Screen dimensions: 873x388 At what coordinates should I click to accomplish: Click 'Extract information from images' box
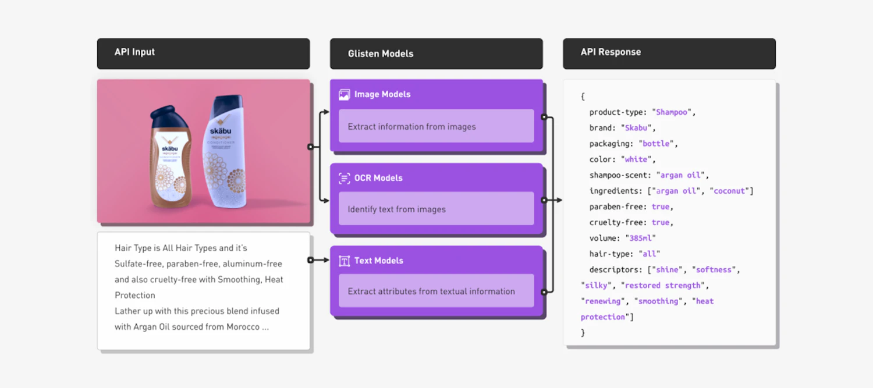(x=436, y=126)
